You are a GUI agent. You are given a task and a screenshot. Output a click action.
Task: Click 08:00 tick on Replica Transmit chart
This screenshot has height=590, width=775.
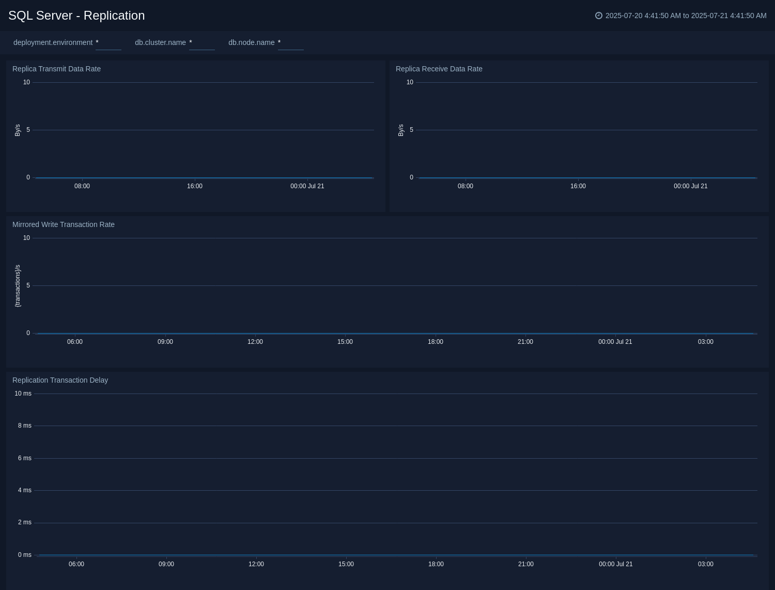[82, 186]
